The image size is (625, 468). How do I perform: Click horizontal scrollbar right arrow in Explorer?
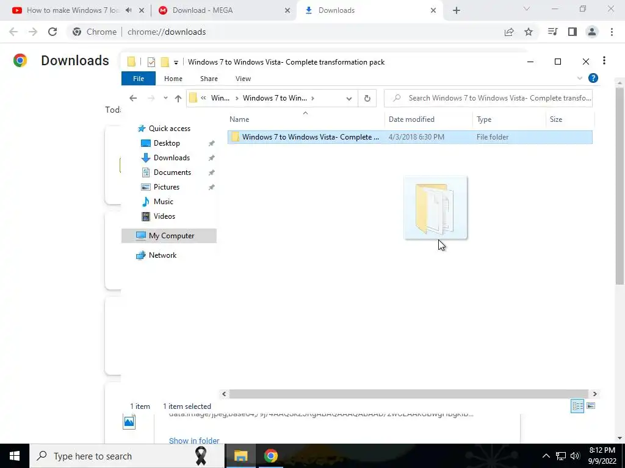594,394
